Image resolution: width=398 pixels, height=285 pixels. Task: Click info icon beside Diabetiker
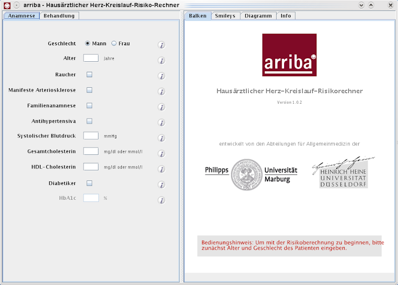pos(161,184)
